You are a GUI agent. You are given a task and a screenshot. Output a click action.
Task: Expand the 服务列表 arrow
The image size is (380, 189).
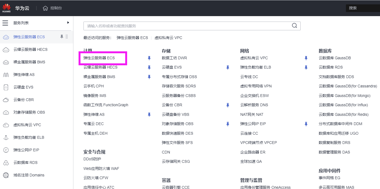pos(68,23)
